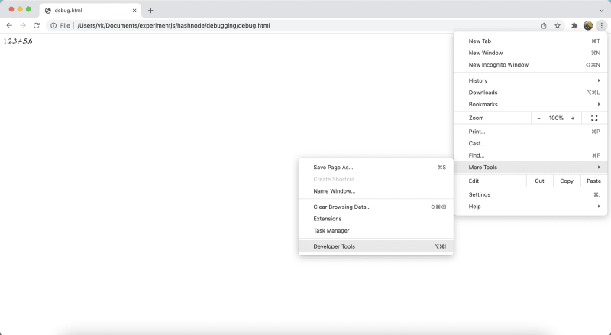Screen dimensions: 611x335
Task: Share this page via the share icon
Action: click(544, 26)
